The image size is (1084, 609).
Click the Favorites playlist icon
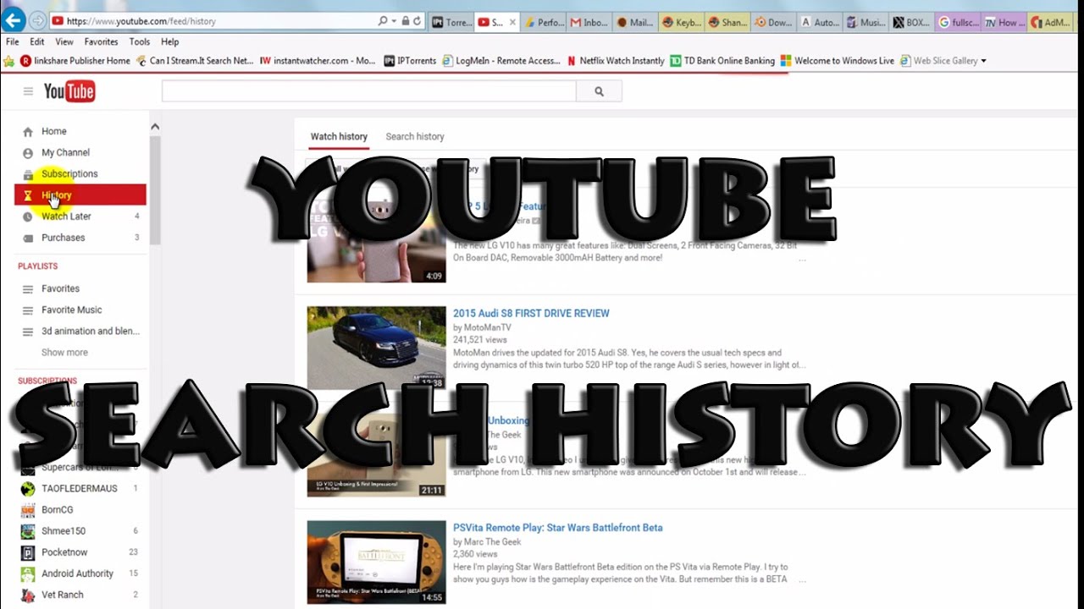(x=28, y=289)
